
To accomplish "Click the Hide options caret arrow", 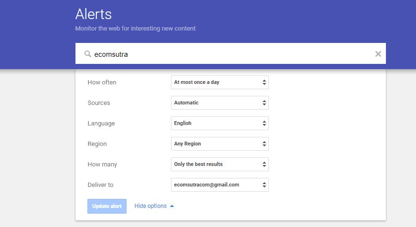I will [x=172, y=206].
